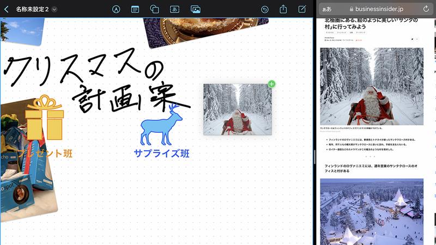Create a new board with the compose icon

coord(302,9)
